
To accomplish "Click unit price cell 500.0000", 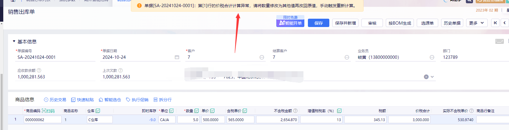I will click(x=213, y=120).
